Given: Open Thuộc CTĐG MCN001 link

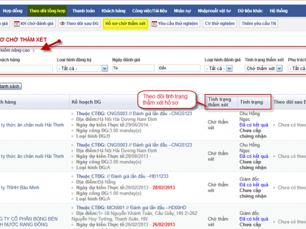Looking at the screenshot, I should click(x=131, y=207).
